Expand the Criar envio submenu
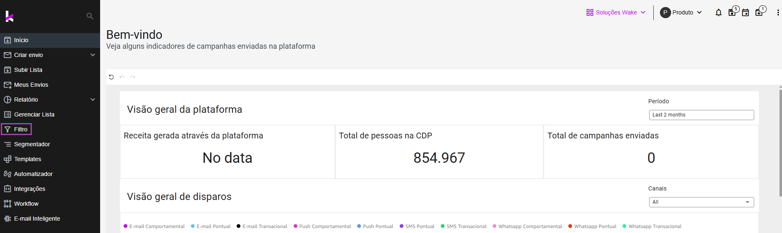 [93, 55]
